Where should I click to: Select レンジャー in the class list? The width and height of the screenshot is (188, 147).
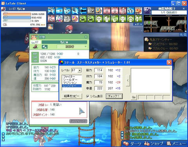(72, 86)
